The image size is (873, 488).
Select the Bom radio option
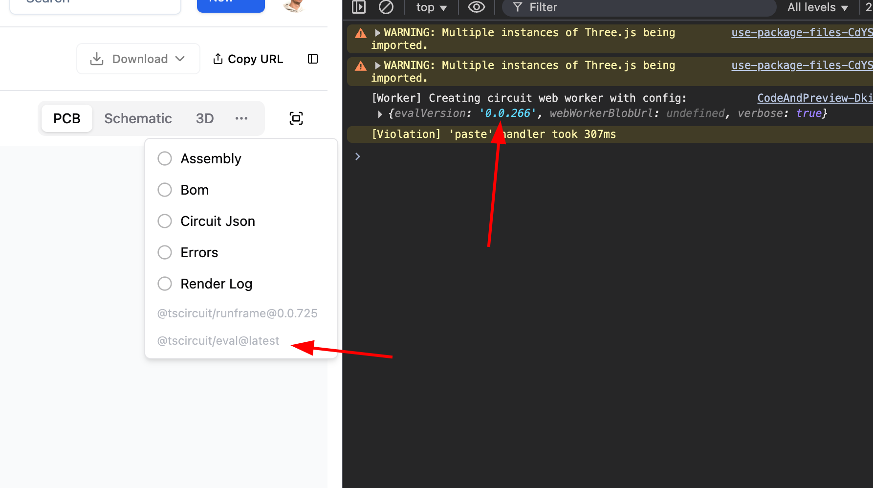[165, 190]
